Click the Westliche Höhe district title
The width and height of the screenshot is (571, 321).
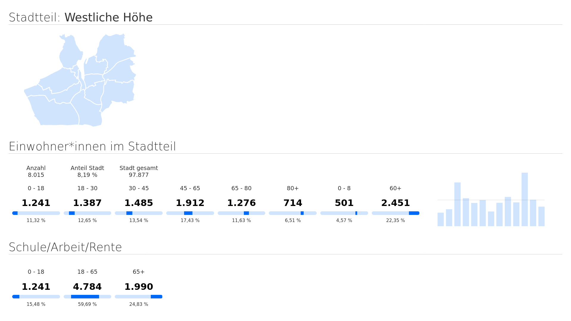pos(108,18)
